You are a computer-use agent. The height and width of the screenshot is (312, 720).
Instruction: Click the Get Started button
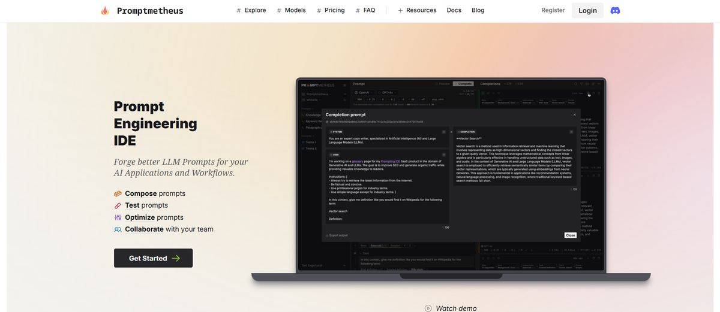[153, 258]
